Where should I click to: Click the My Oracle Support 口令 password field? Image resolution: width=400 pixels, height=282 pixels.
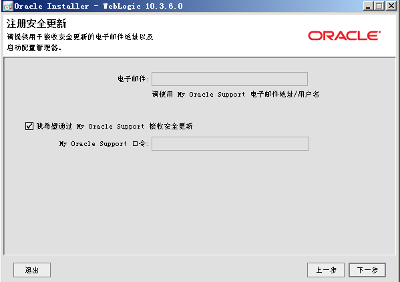pos(230,144)
